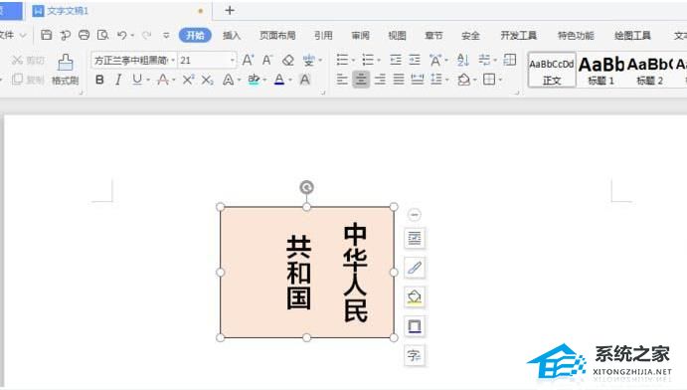Switch to the 开始 ribbon tab
This screenshot has width=687, height=390.
pyautogui.click(x=195, y=36)
